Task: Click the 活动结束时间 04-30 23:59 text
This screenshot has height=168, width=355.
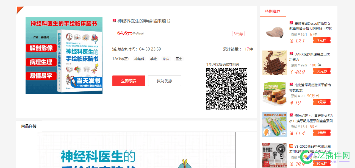Action: coord(137,49)
